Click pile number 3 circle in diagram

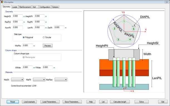118,40
